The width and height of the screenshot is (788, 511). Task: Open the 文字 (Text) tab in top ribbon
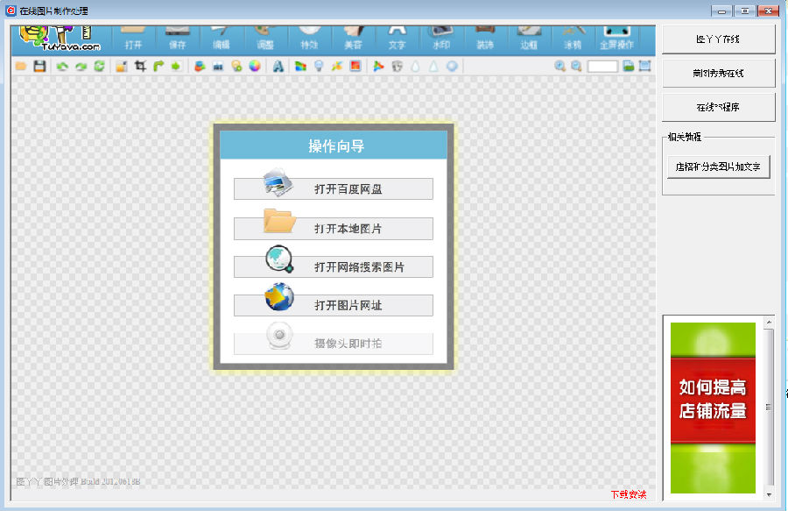(x=397, y=39)
